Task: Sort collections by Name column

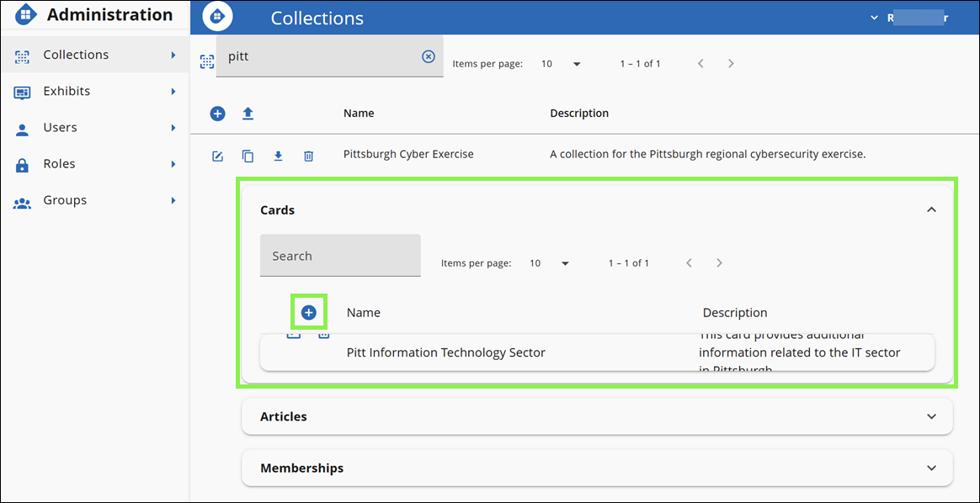Action: [359, 114]
